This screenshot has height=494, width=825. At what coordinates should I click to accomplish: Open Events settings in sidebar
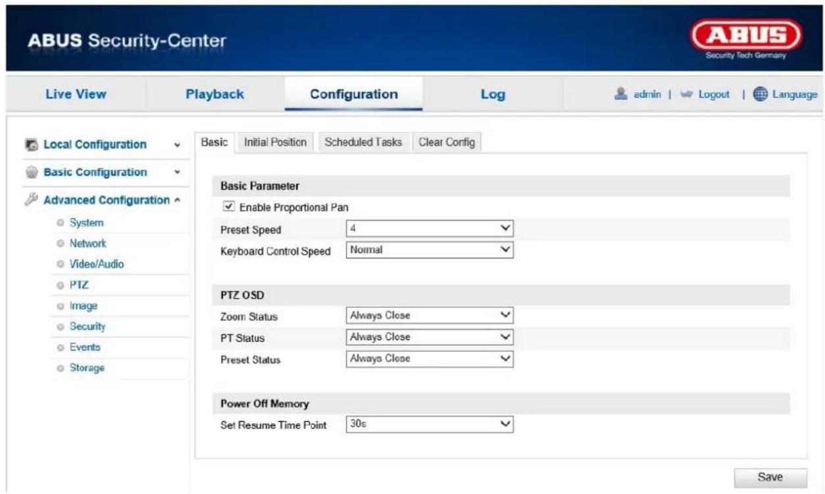(85, 347)
